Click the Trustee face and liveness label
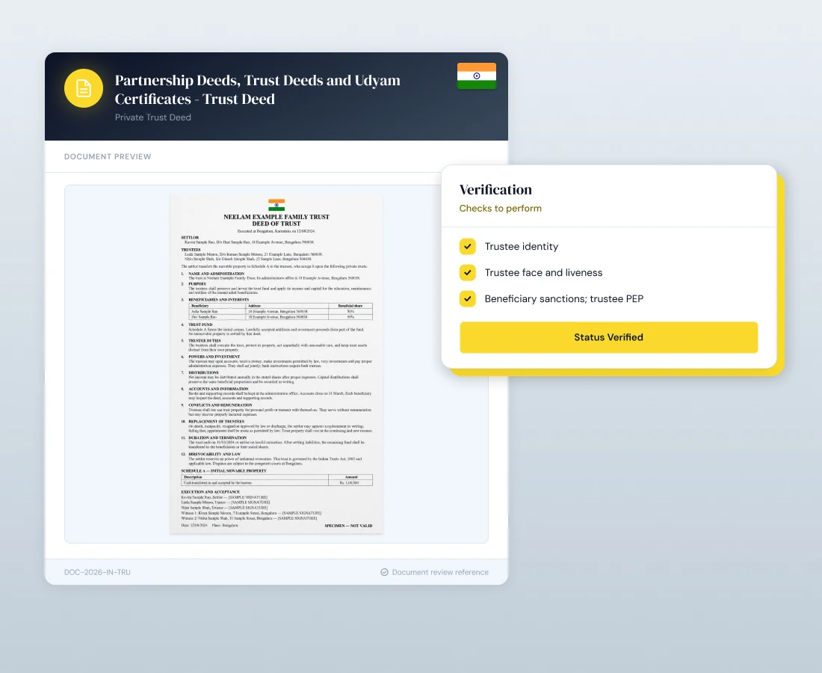The height and width of the screenshot is (673, 822). pyautogui.click(x=543, y=273)
